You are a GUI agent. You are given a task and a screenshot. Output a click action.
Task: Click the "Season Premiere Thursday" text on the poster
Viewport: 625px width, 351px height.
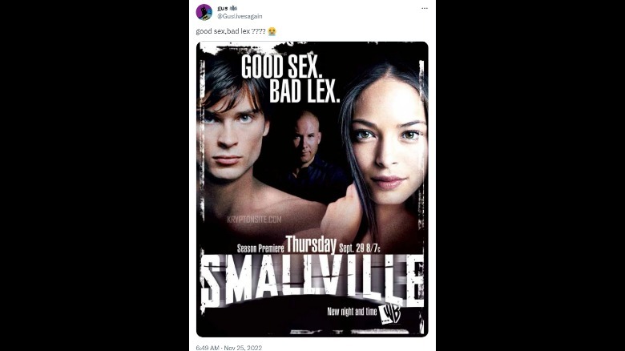(287, 245)
